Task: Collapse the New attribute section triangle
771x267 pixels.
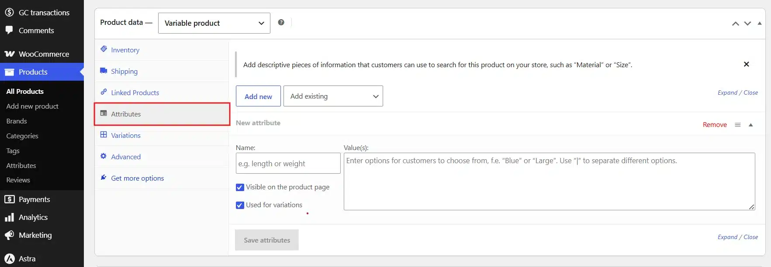Action: click(x=751, y=125)
